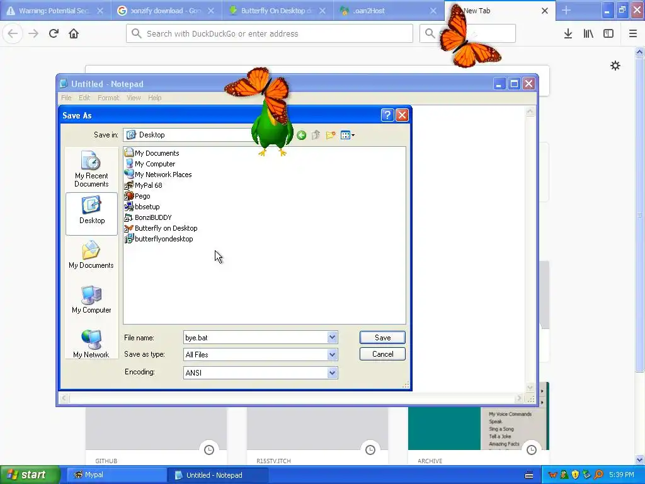Image resolution: width=645 pixels, height=484 pixels.
Task: Click the browser forward arrow
Action: click(33, 33)
